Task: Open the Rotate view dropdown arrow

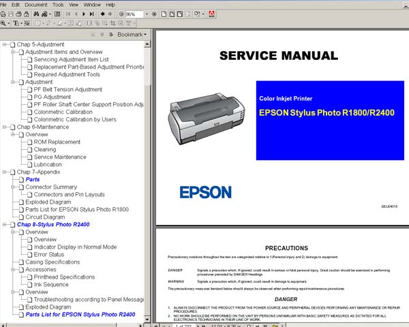Action: tap(203, 14)
